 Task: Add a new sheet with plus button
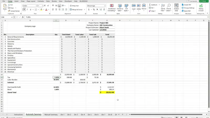[123, 114]
